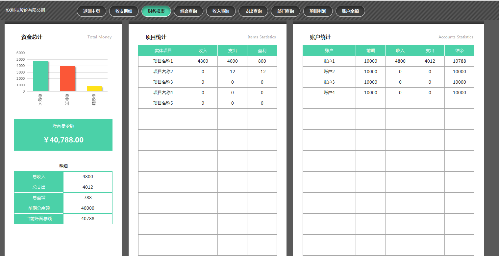Click the Items Statistics subtitle
The height and width of the screenshot is (256, 499).
coord(262,37)
